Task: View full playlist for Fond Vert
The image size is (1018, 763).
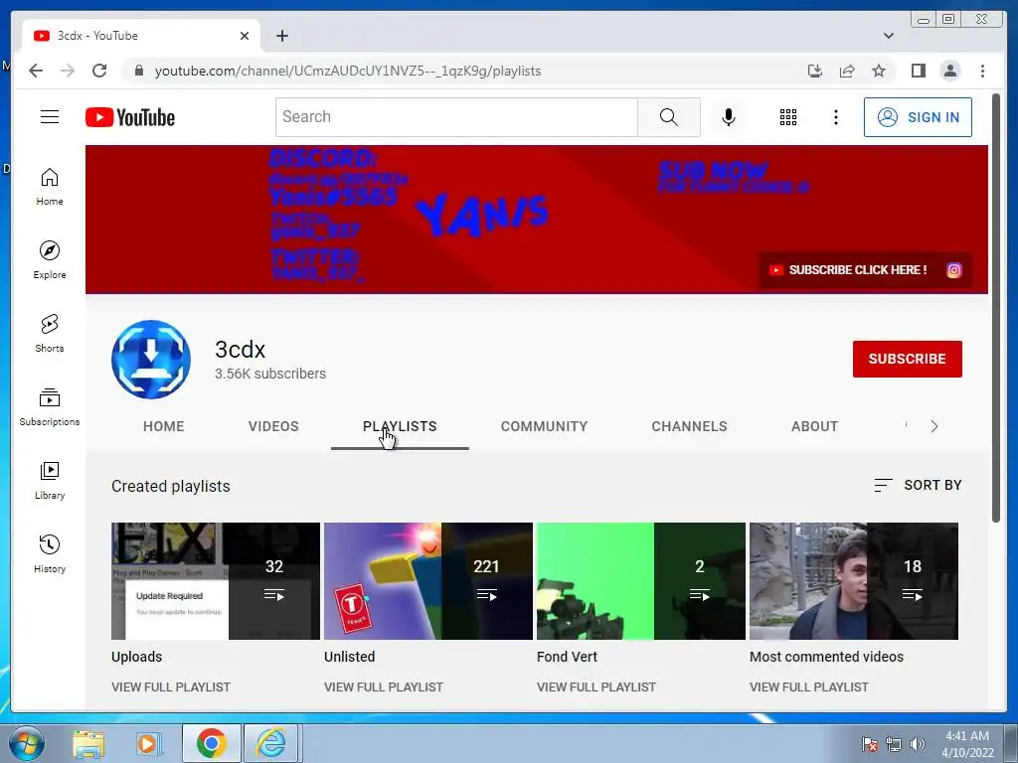Action: click(596, 687)
